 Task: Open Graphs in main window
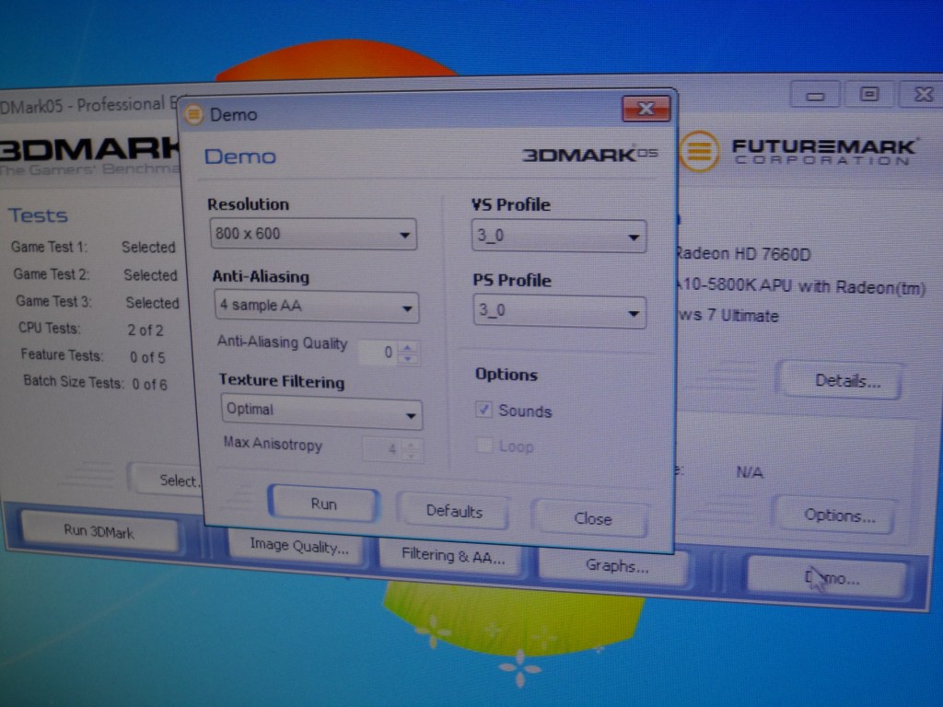point(616,566)
